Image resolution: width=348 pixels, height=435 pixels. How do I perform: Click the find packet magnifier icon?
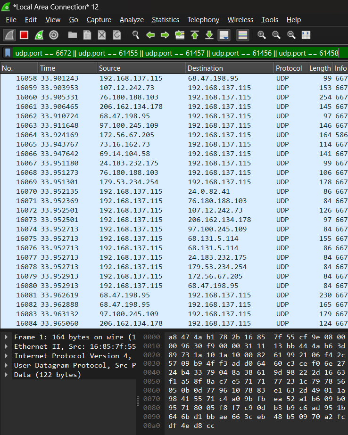pos(136,35)
